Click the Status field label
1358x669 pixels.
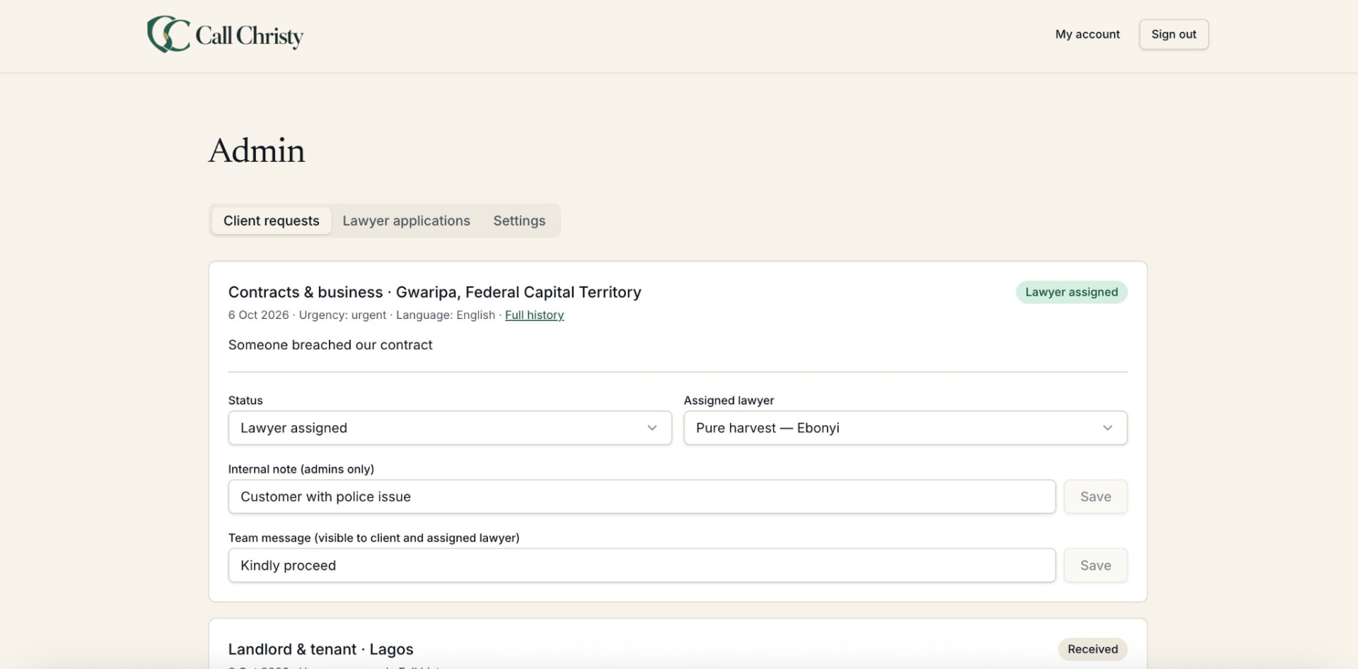tap(245, 400)
